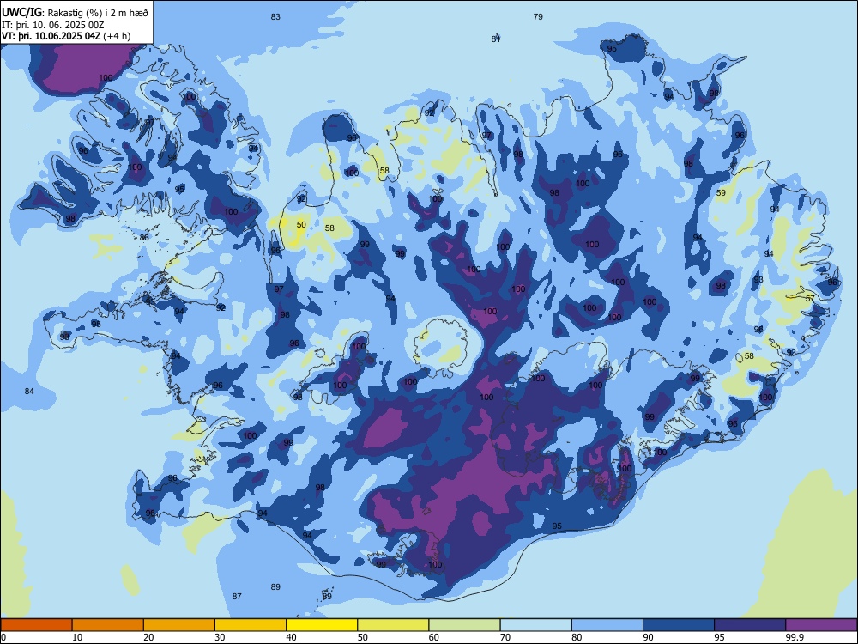Click the '86' value over Breiðafjörður bay
The image size is (858, 644).
click(144, 238)
